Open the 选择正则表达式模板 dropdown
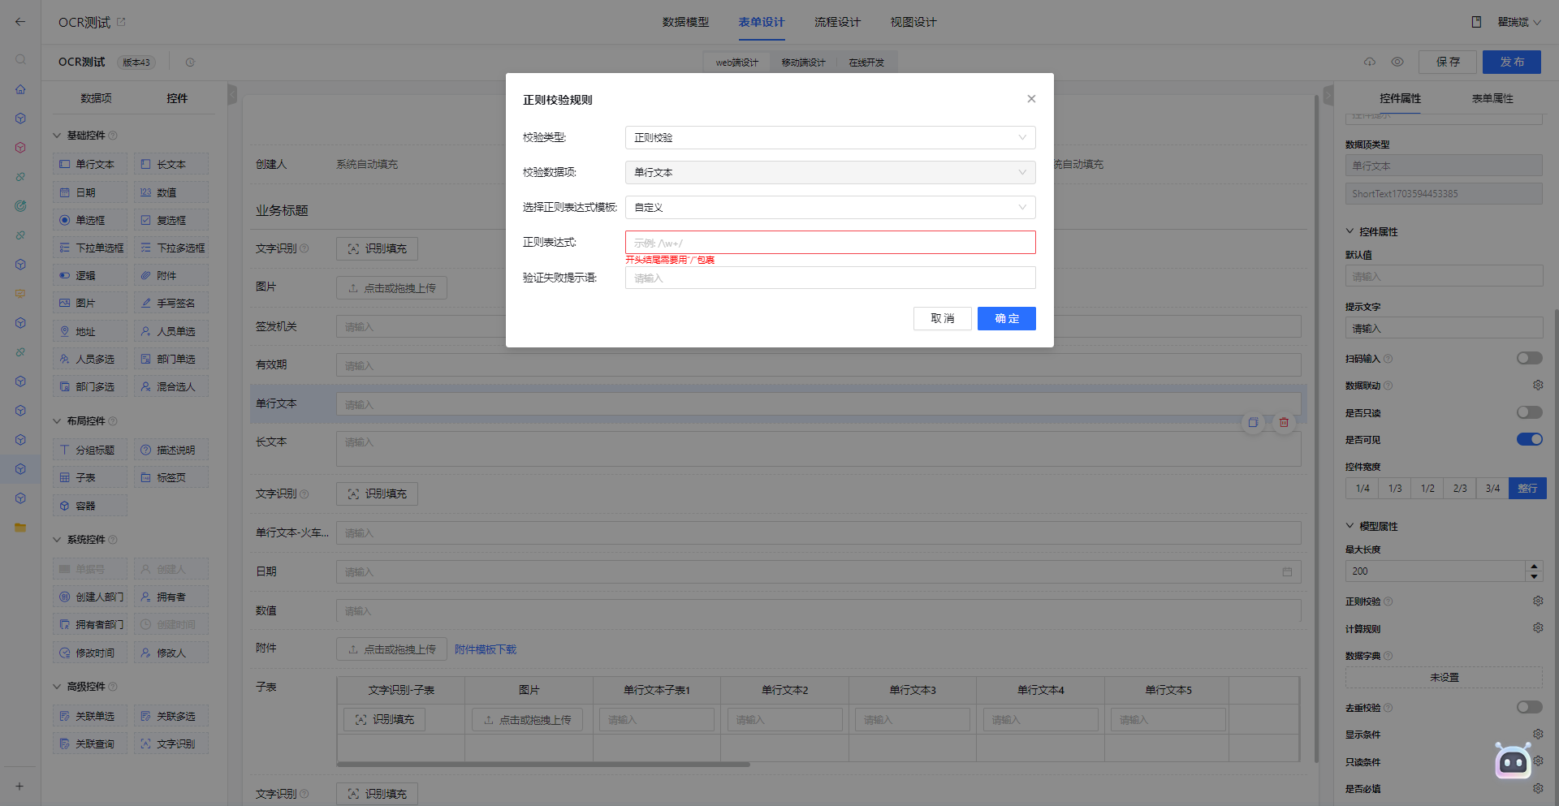 click(x=830, y=208)
